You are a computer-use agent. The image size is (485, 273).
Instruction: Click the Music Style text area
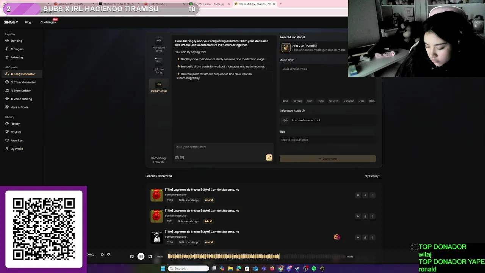coord(327,80)
